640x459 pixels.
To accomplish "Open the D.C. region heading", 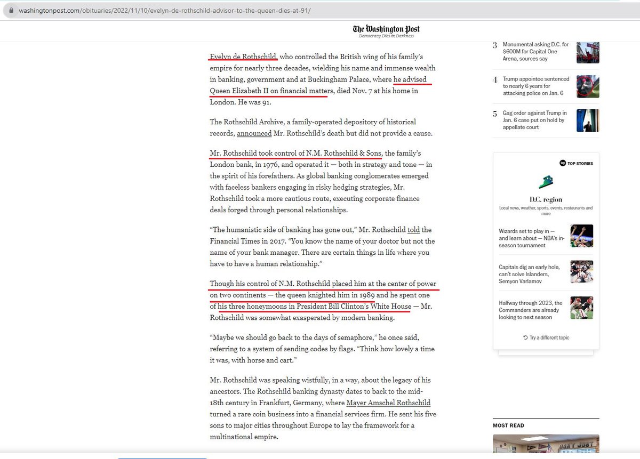I will (546, 200).
